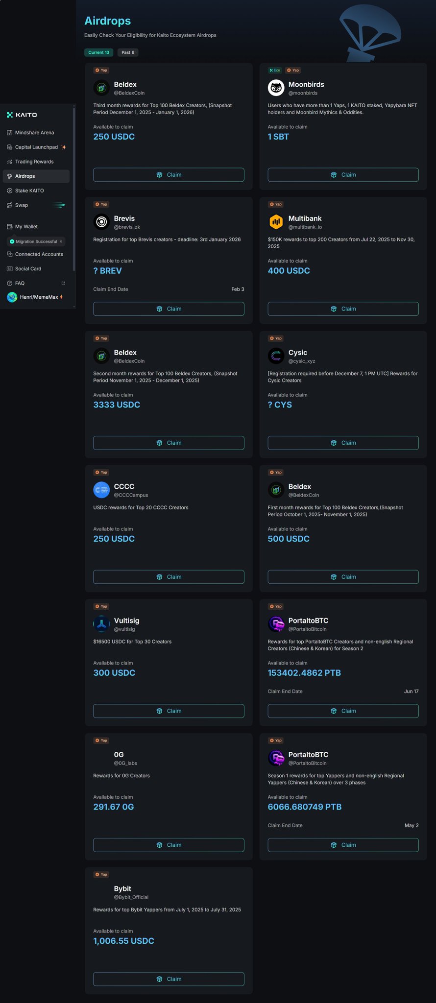Dismiss the Migration Successful notification

point(61,241)
